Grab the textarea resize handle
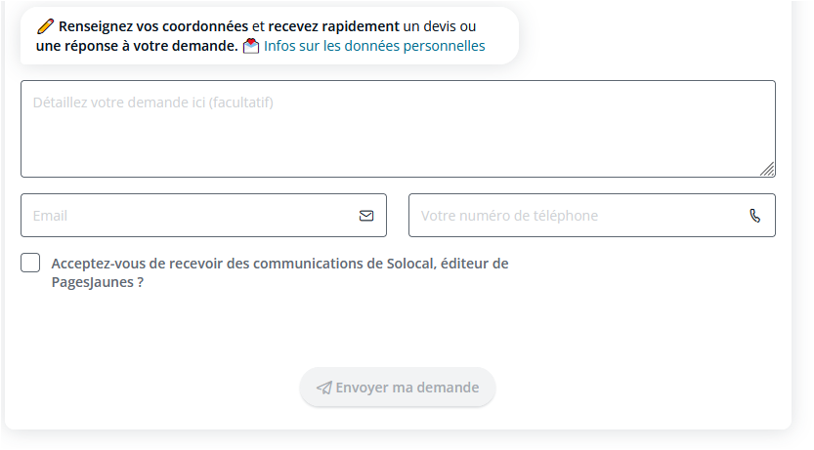 pos(767,169)
